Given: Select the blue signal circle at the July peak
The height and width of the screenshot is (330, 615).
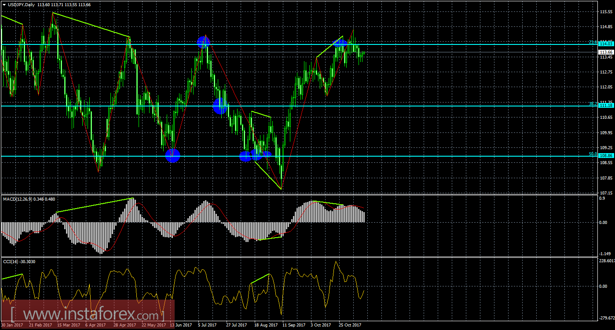Looking at the screenshot, I should pyautogui.click(x=203, y=42).
